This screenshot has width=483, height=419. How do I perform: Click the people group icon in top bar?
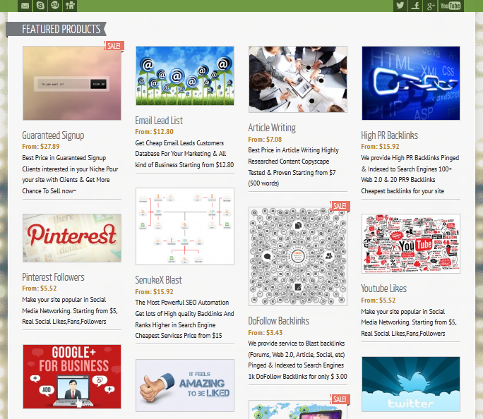pyautogui.click(x=70, y=6)
